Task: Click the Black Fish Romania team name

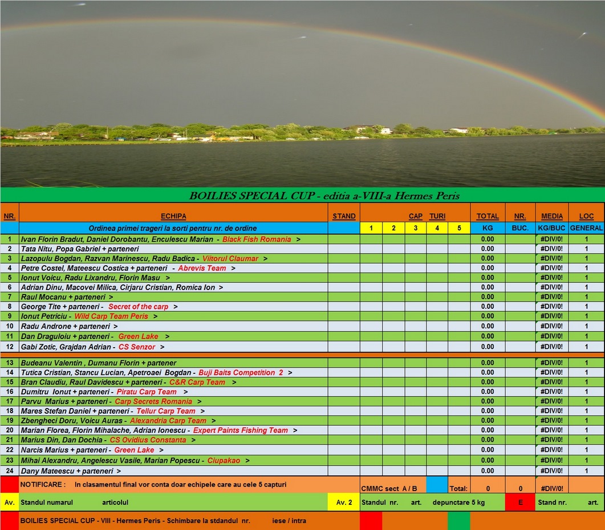Action: click(256, 239)
